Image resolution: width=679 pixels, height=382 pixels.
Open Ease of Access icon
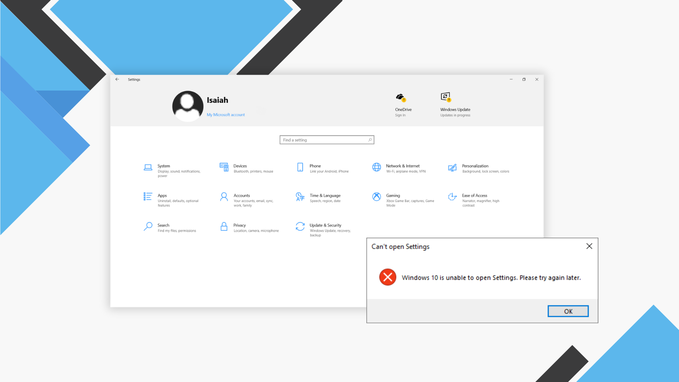click(x=452, y=197)
